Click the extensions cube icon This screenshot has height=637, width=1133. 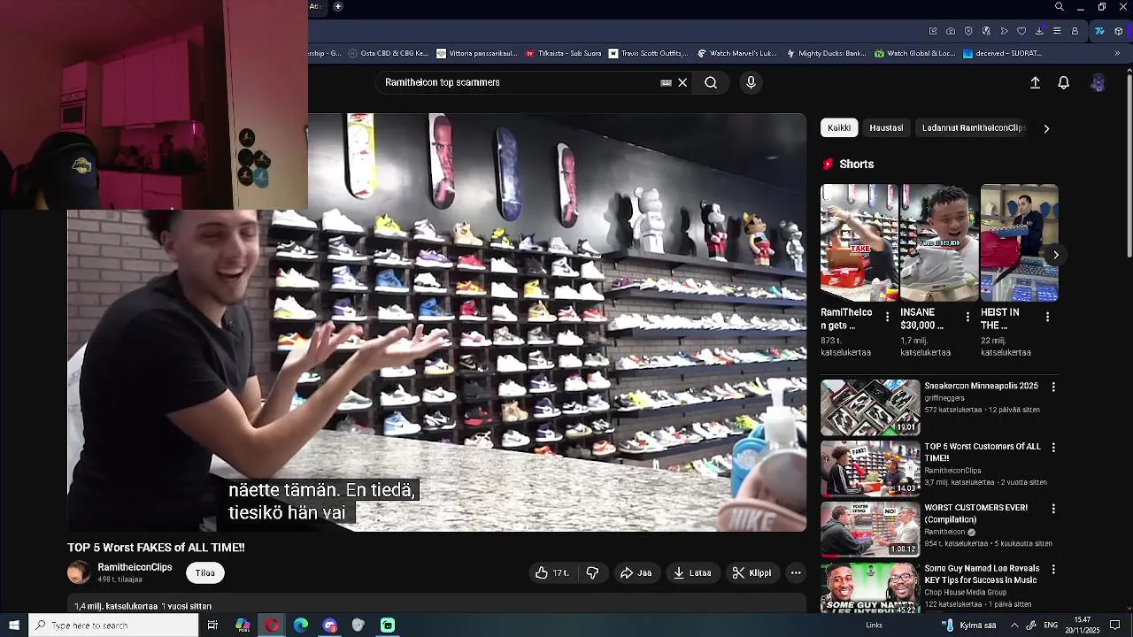pyautogui.click(x=1119, y=31)
